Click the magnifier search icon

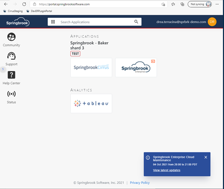[136, 22]
